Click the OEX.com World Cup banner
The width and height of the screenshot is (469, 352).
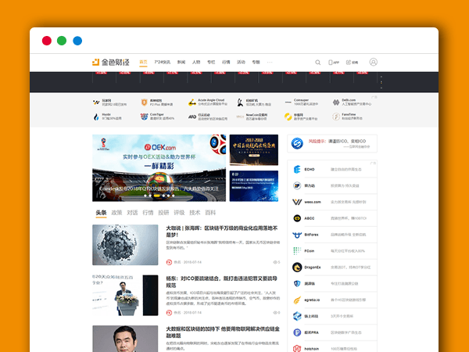[159, 168]
